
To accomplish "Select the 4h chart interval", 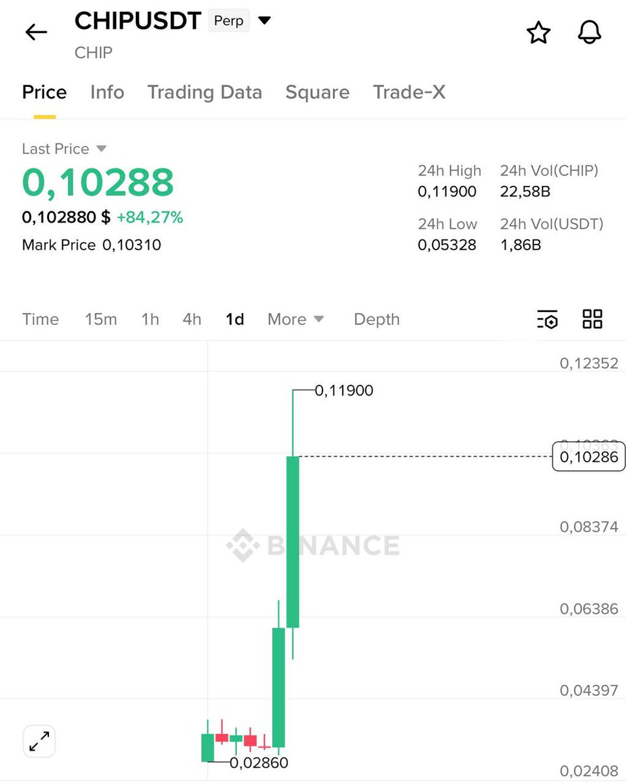I will (x=192, y=319).
